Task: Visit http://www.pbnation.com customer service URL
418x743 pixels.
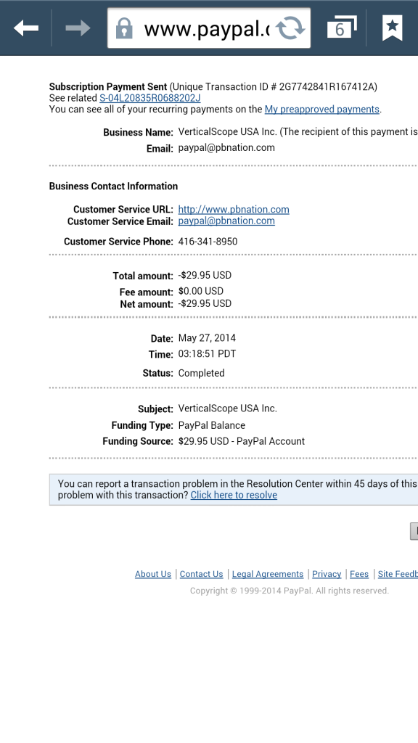Action: (234, 210)
